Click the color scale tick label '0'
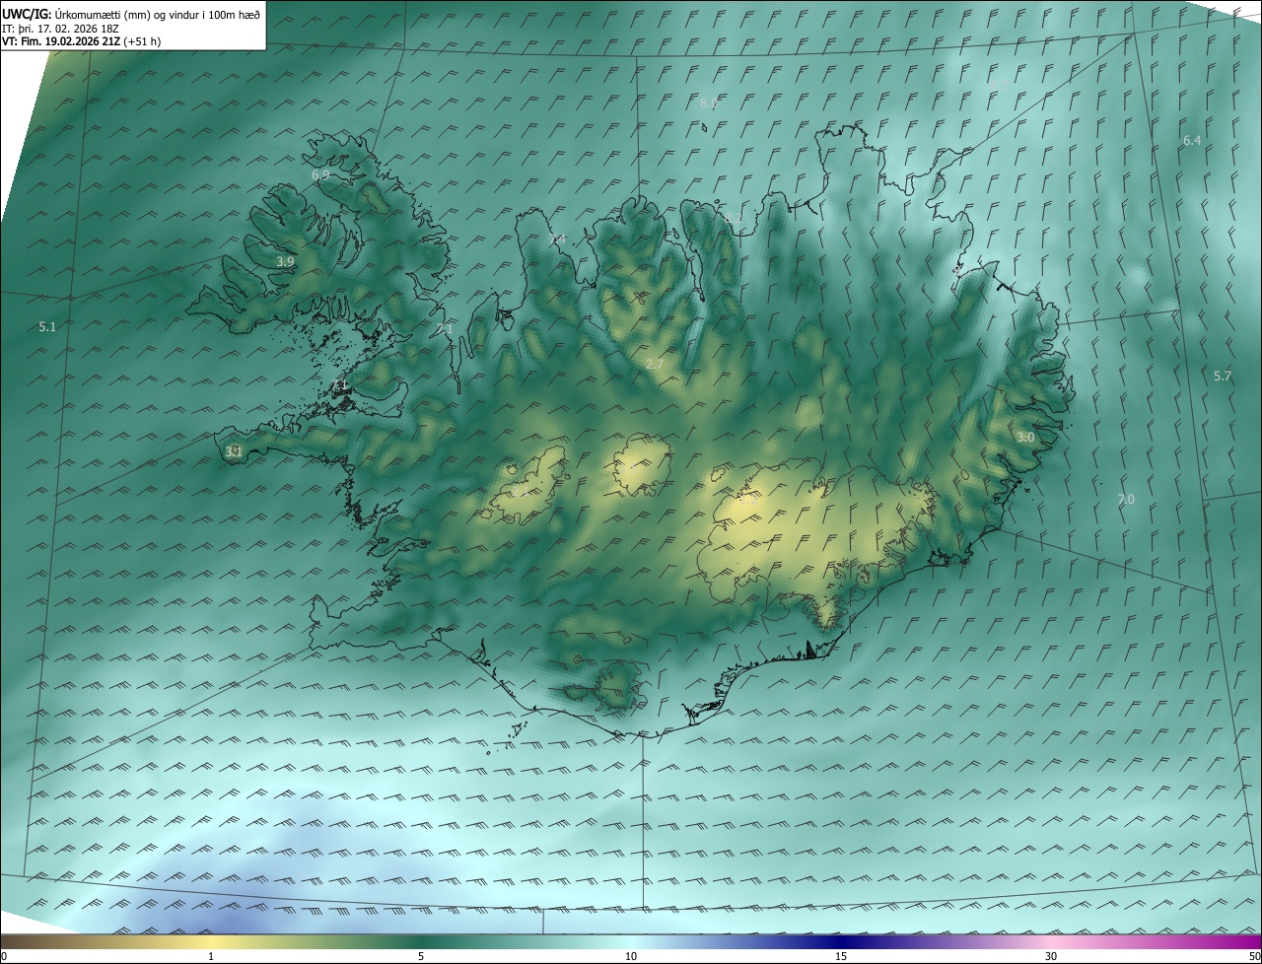The width and height of the screenshot is (1262, 964). point(4,956)
